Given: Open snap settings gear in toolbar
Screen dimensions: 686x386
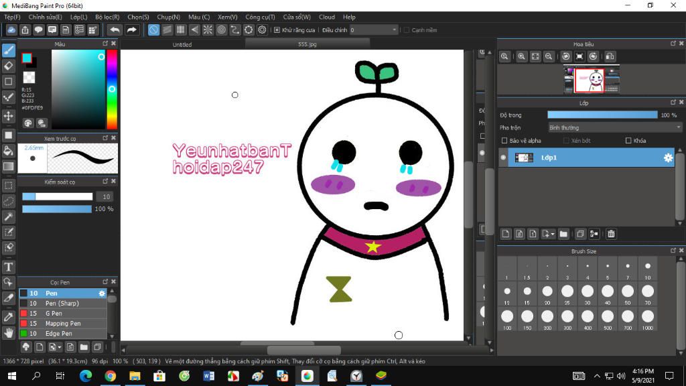Looking at the screenshot, I should point(262,29).
